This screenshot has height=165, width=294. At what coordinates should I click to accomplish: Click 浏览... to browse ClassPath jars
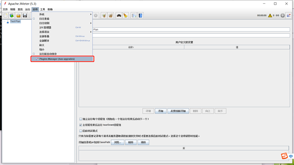118,142
